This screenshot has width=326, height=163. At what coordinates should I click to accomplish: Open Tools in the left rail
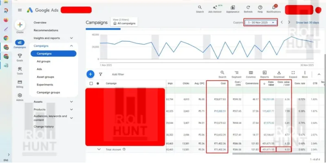[x=20, y=71]
